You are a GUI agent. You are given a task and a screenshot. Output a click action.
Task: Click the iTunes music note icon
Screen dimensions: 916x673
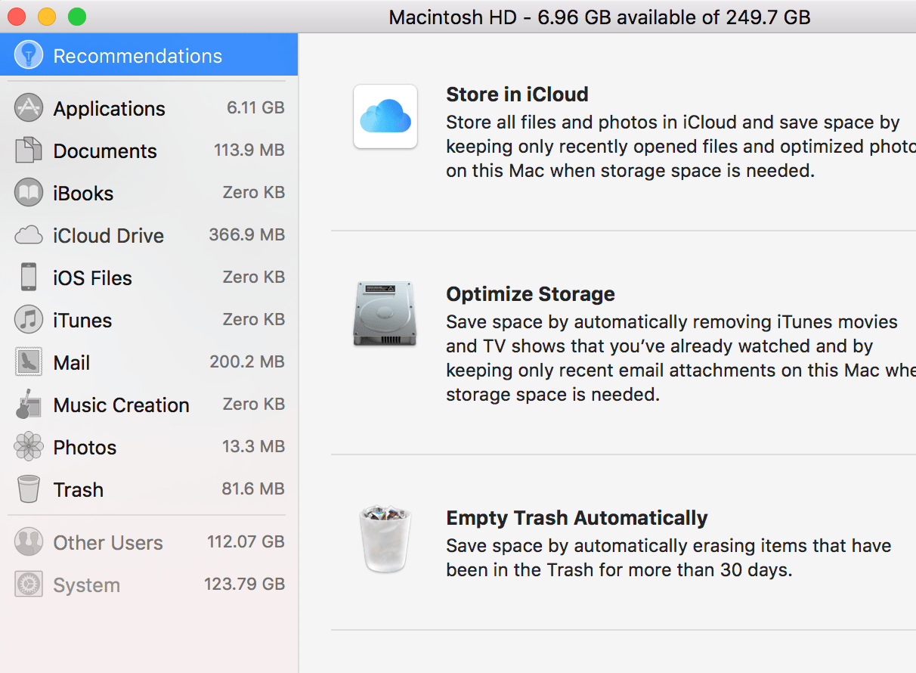[28, 319]
